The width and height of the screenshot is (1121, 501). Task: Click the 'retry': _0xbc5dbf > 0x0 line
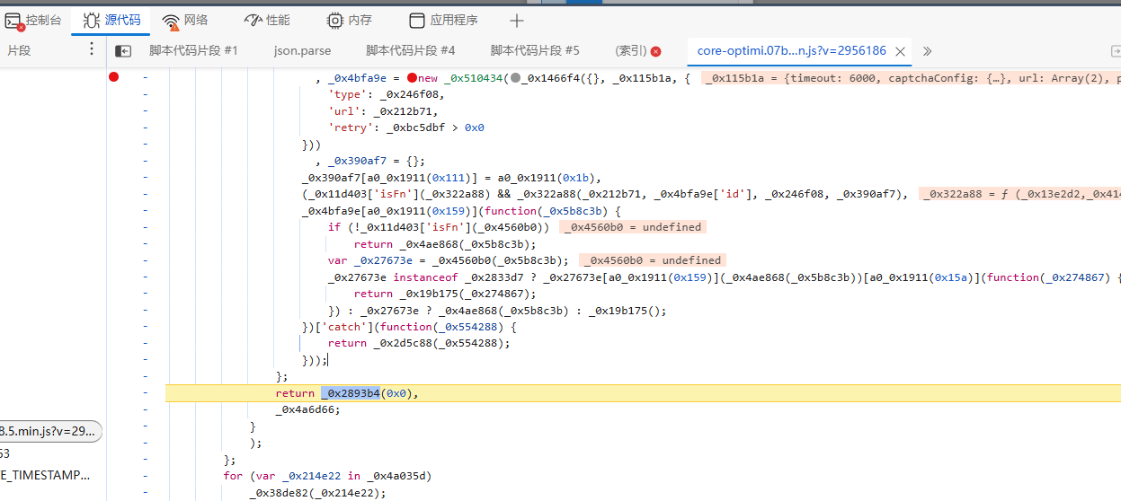pyautogui.click(x=406, y=128)
